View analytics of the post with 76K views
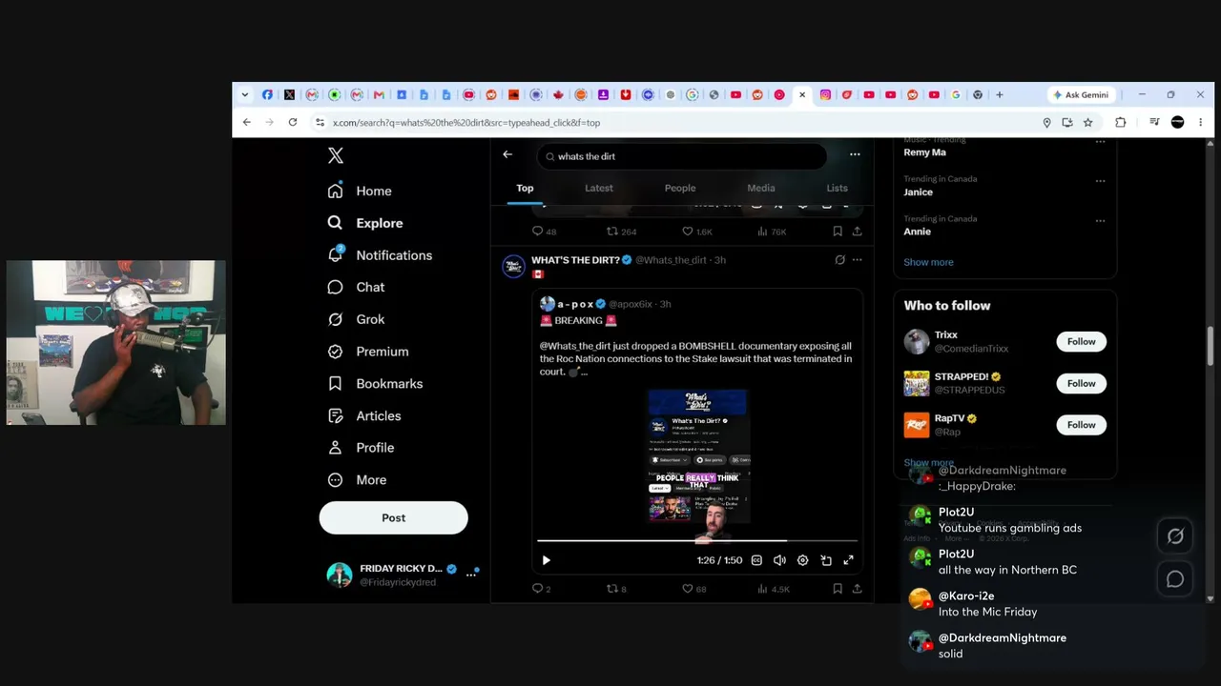Viewport: 1221px width, 686px height. pyautogui.click(x=772, y=232)
